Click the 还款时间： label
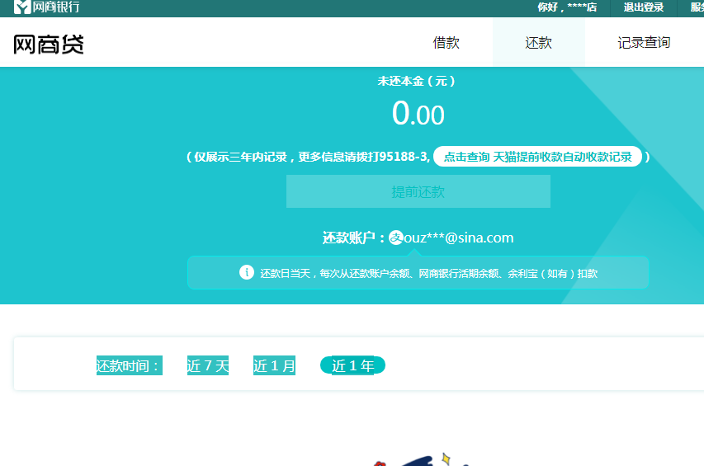Image resolution: width=704 pixels, height=466 pixels. [129, 365]
